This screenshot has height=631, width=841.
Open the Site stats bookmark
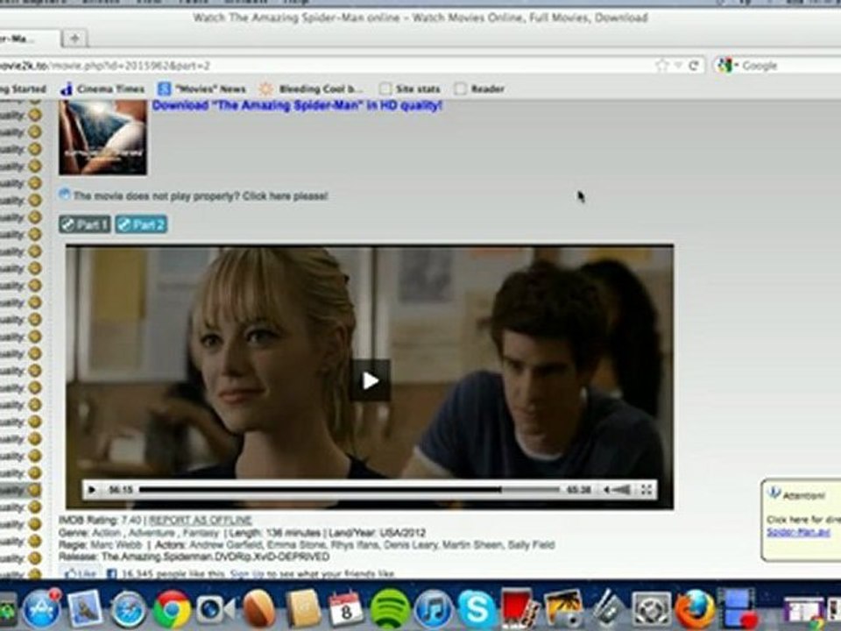point(410,89)
